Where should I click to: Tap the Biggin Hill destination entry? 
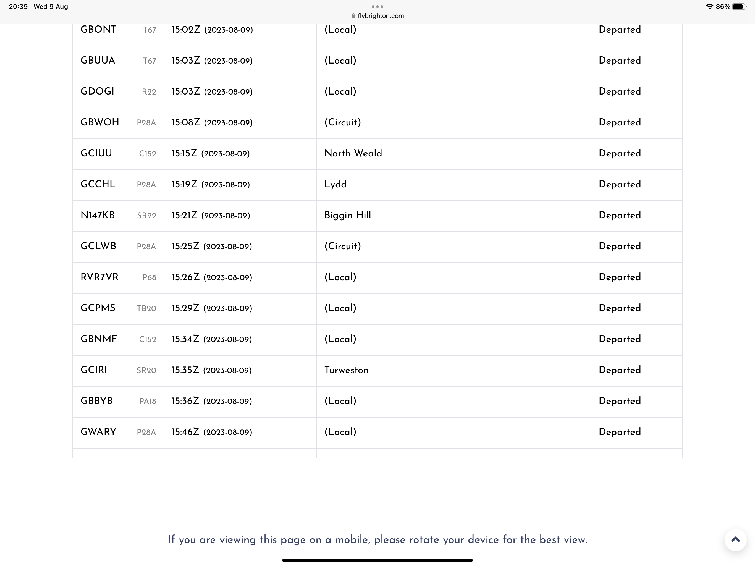pos(347,215)
